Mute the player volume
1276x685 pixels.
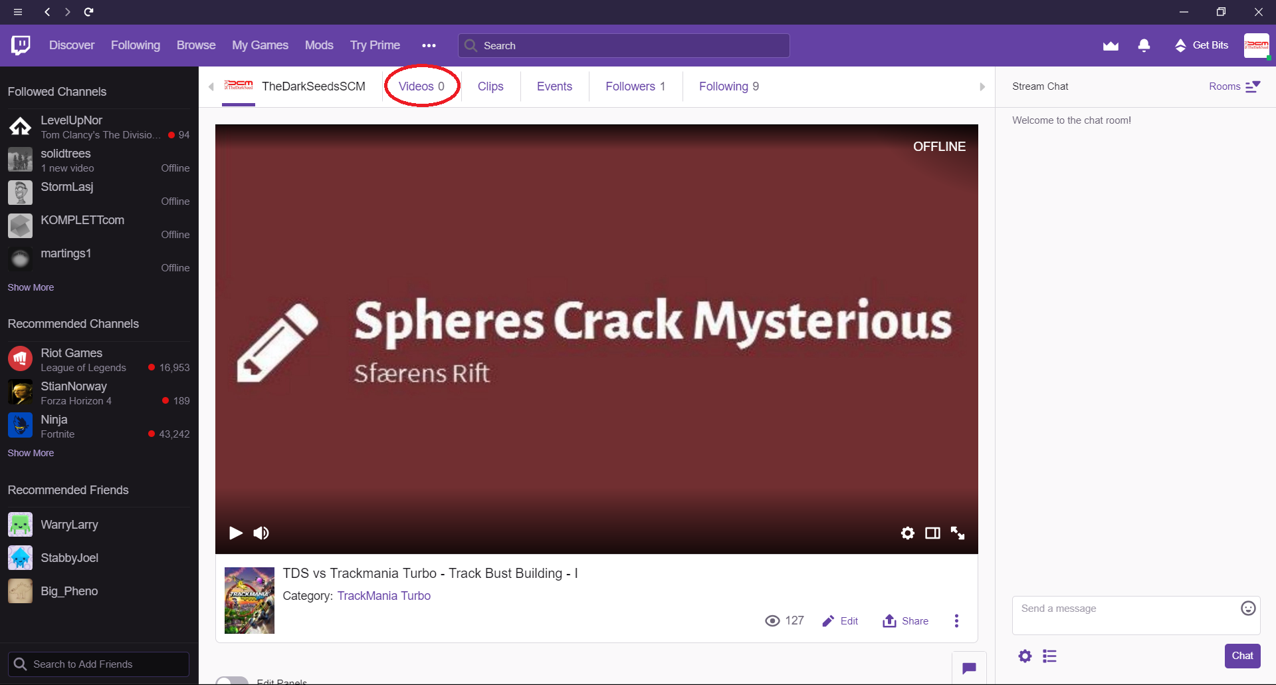pos(261,533)
